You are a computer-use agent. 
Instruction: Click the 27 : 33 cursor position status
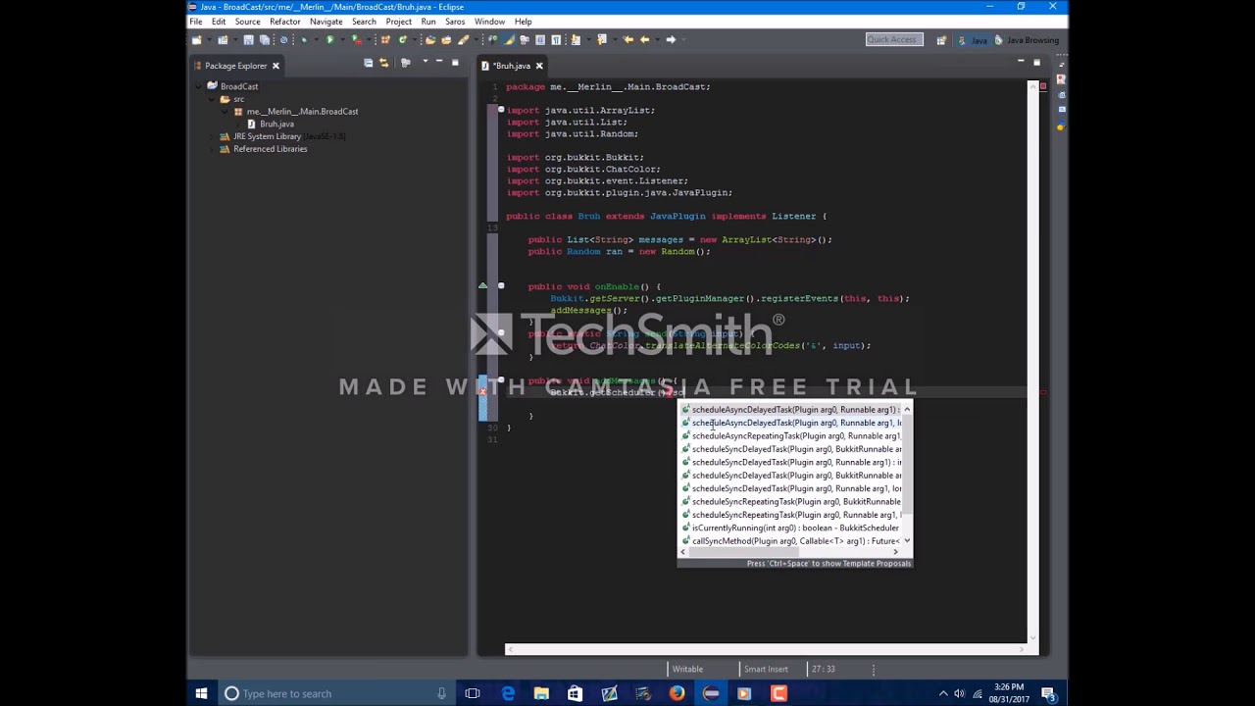point(823,669)
